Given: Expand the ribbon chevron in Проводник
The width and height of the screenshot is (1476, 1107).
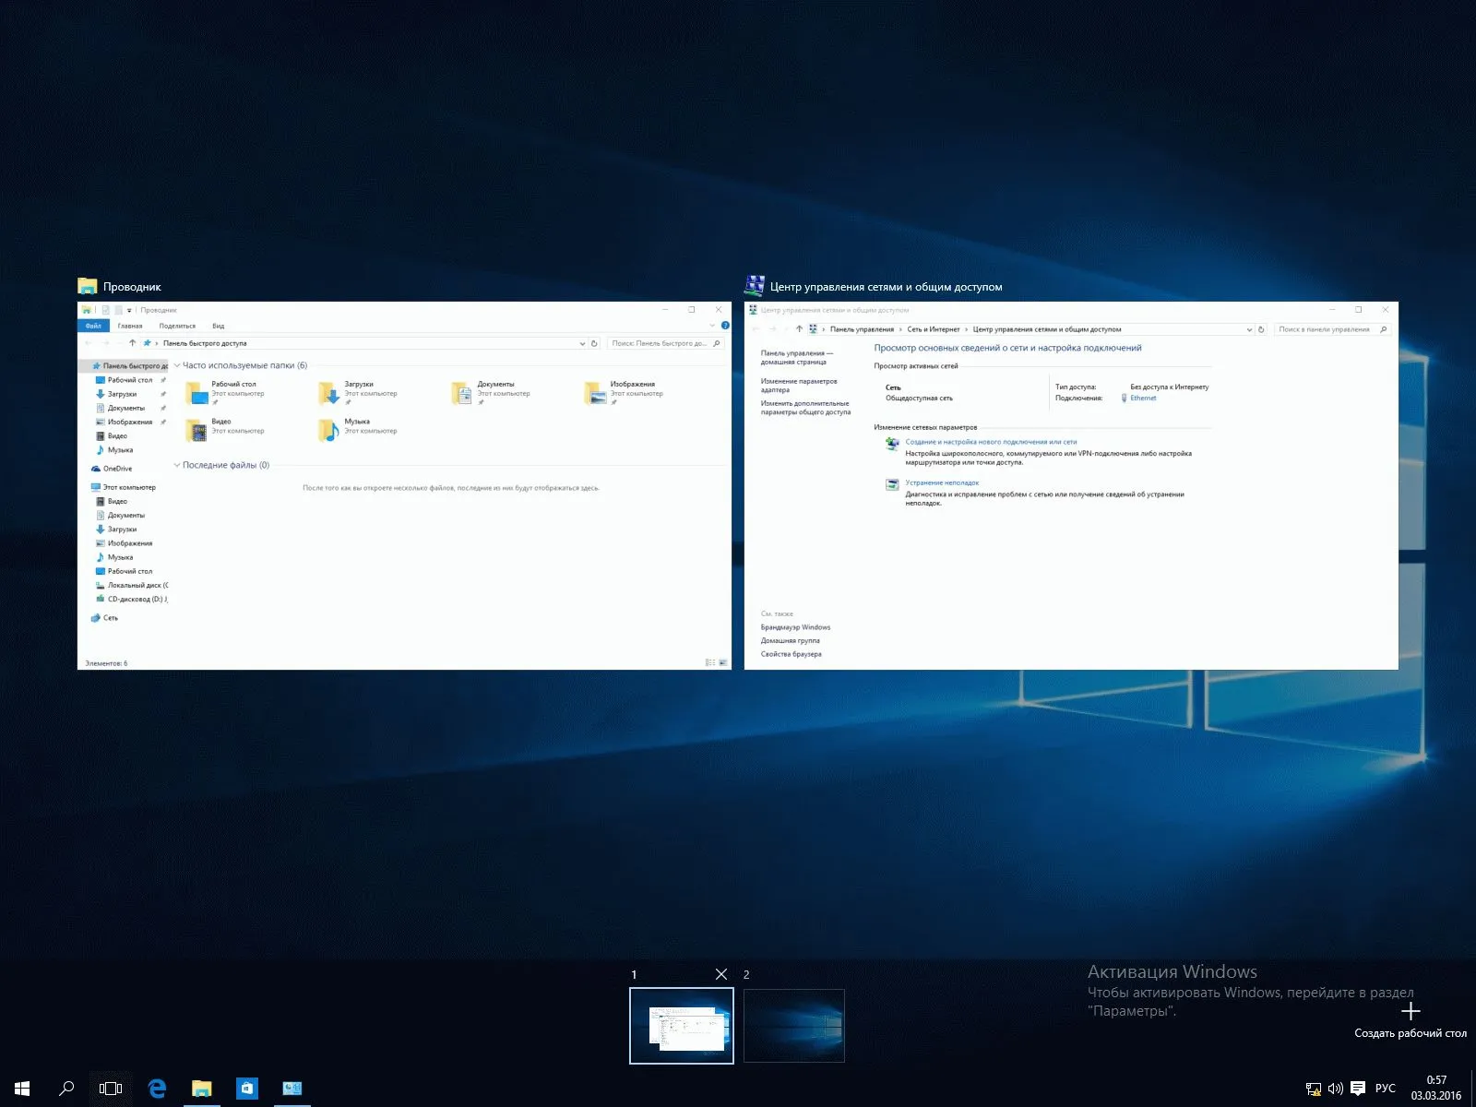Looking at the screenshot, I should click(x=713, y=326).
